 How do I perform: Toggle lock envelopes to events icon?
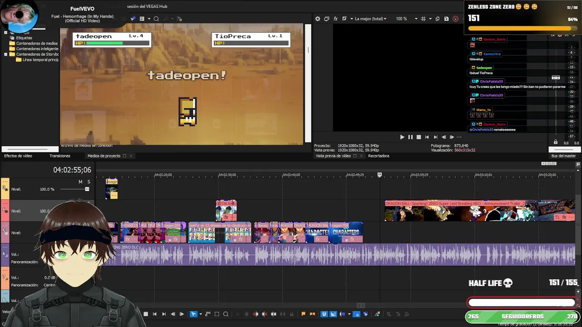click(x=356, y=314)
